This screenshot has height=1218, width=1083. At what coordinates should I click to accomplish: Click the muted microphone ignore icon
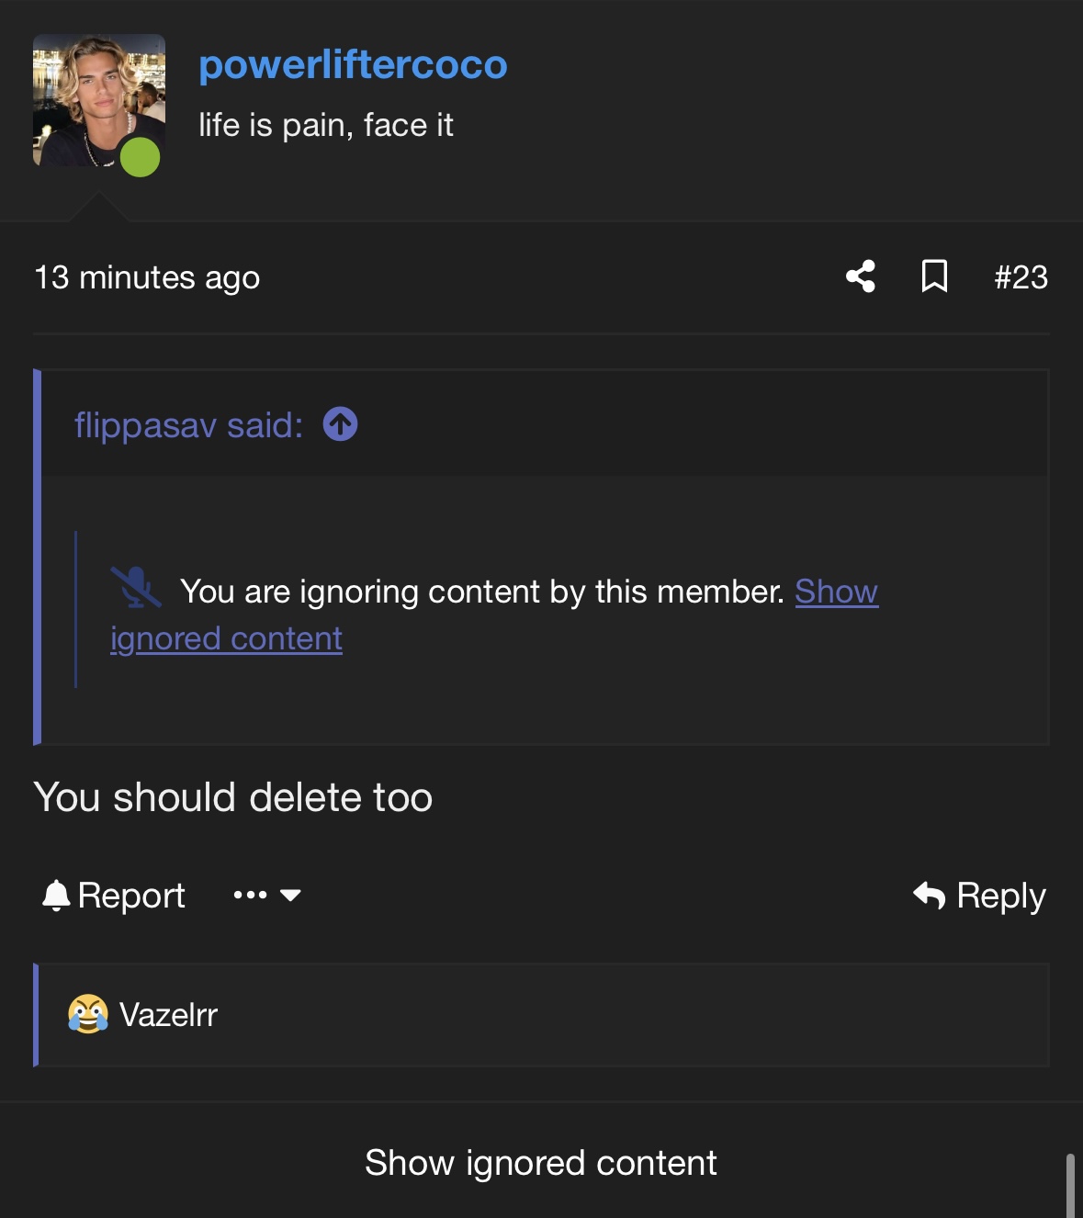coord(136,588)
